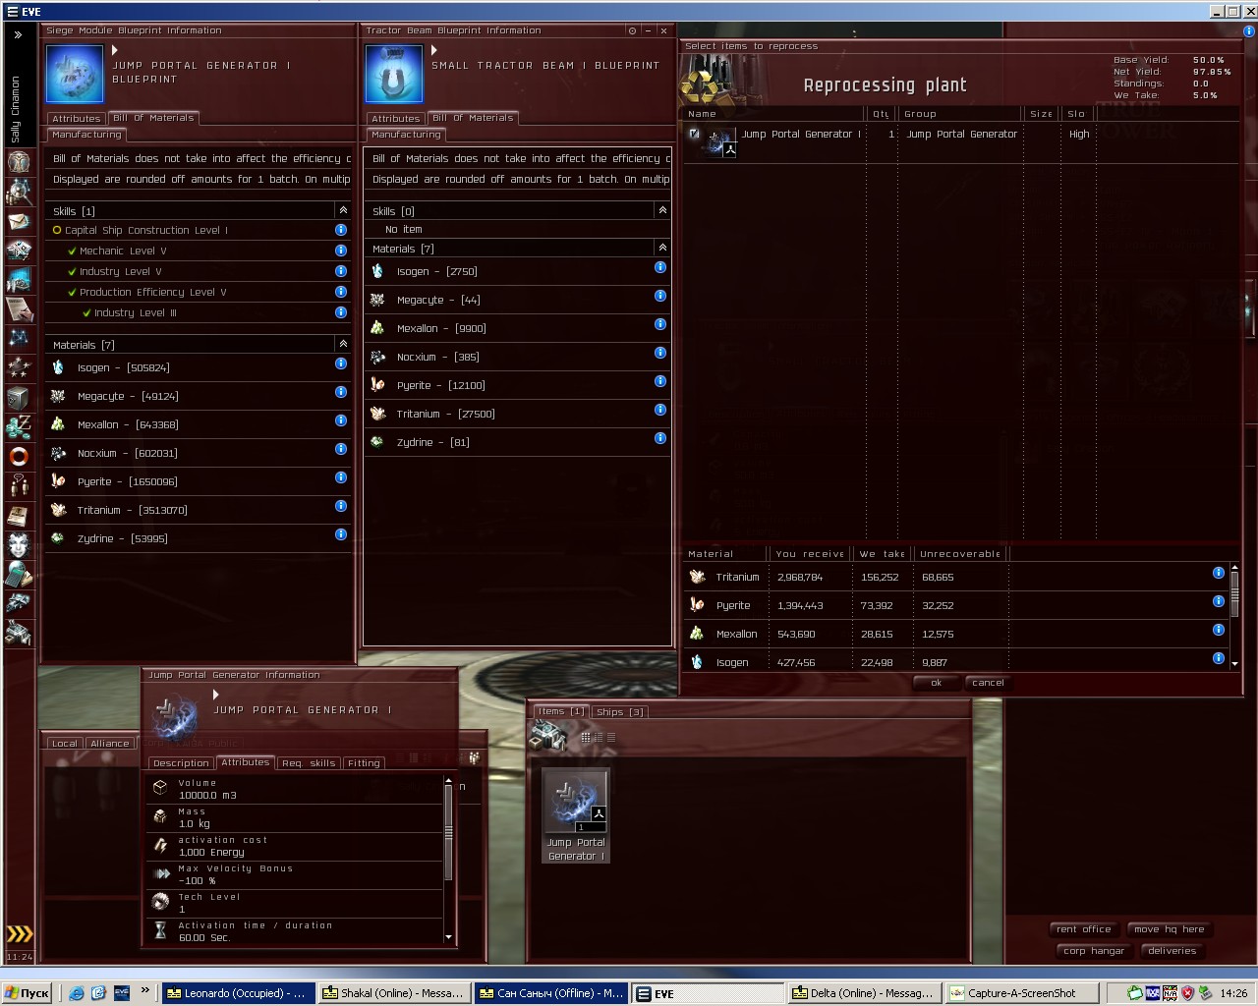This screenshot has width=1258, height=1006.
Task: Show info for Zydrine [53995] material
Action: click(x=341, y=534)
